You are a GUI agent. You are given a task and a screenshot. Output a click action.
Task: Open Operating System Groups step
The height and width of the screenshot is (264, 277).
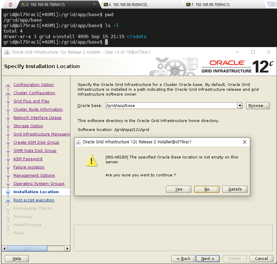(x=39, y=184)
